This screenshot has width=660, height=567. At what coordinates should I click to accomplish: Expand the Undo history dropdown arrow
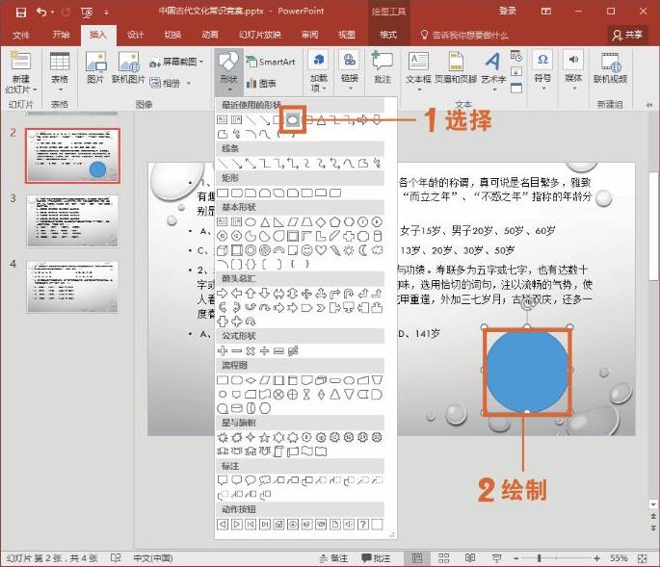[52, 13]
